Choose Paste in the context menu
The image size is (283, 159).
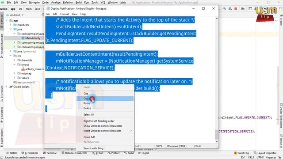tap(105, 103)
